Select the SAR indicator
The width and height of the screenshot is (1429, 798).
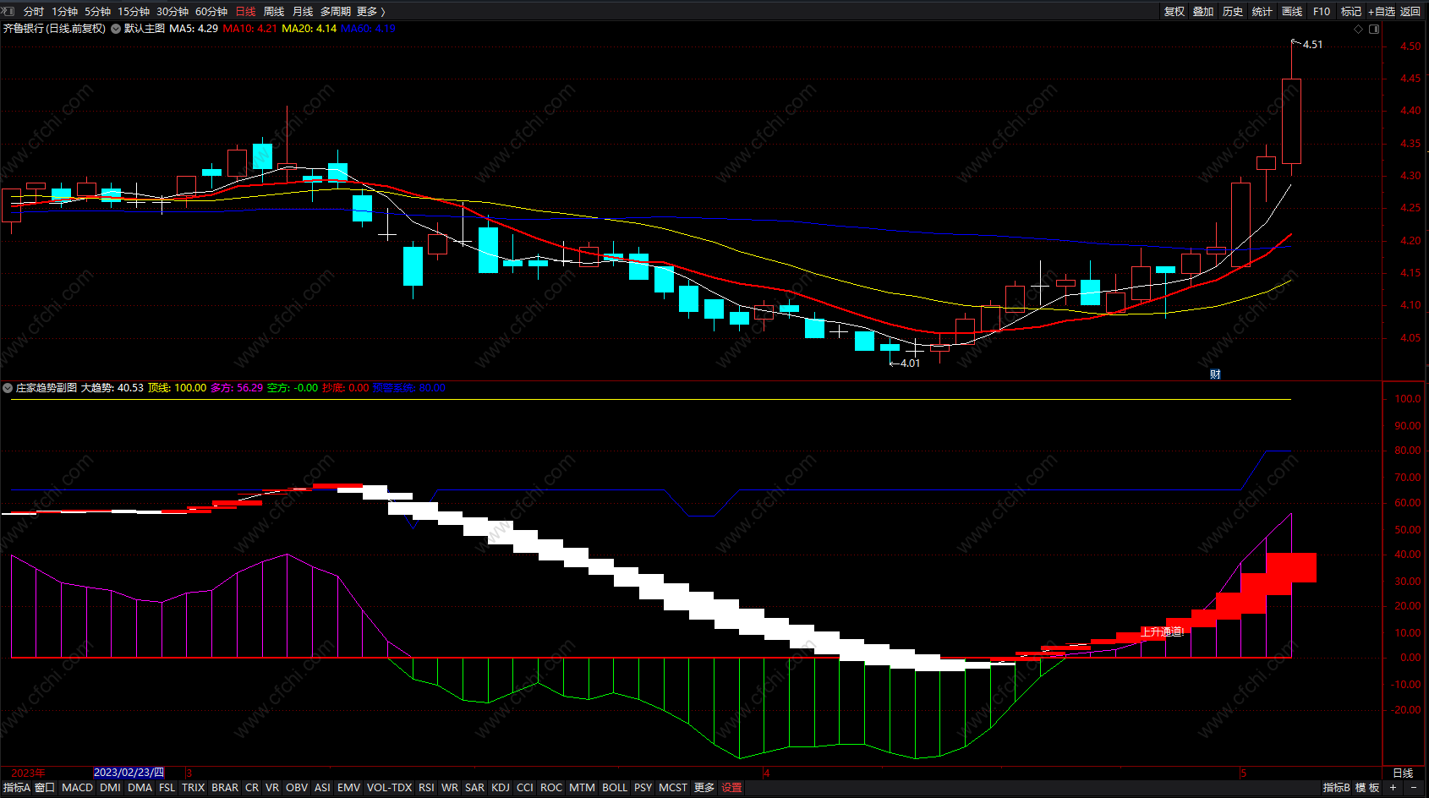tap(475, 787)
